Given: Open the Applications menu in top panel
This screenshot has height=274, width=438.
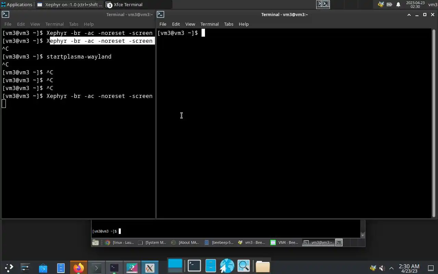Looking at the screenshot, I should click(16, 4).
